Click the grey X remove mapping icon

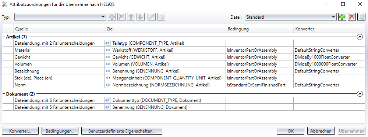point(121,17)
